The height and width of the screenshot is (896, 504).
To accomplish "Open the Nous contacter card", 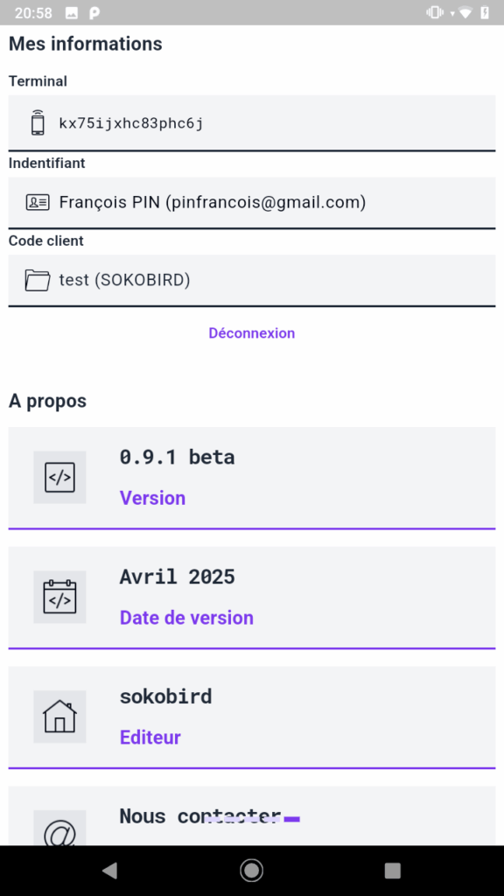I will (x=252, y=816).
